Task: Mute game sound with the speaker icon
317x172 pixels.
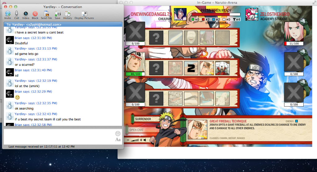Action: (x=145, y=140)
